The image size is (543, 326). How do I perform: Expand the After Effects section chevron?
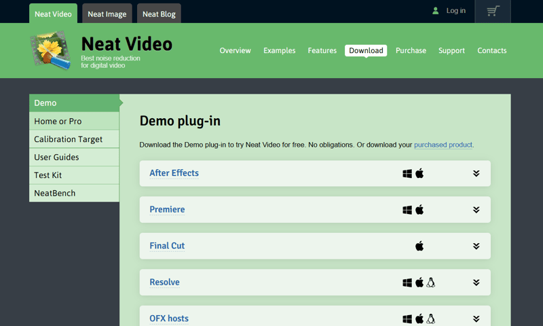476,174
